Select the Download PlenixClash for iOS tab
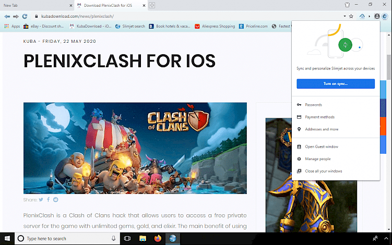This screenshot has width=392, height=245. [111, 5]
